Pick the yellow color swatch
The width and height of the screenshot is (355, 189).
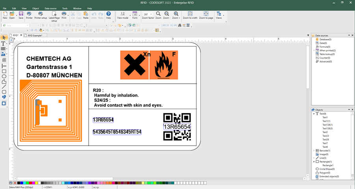37,183
